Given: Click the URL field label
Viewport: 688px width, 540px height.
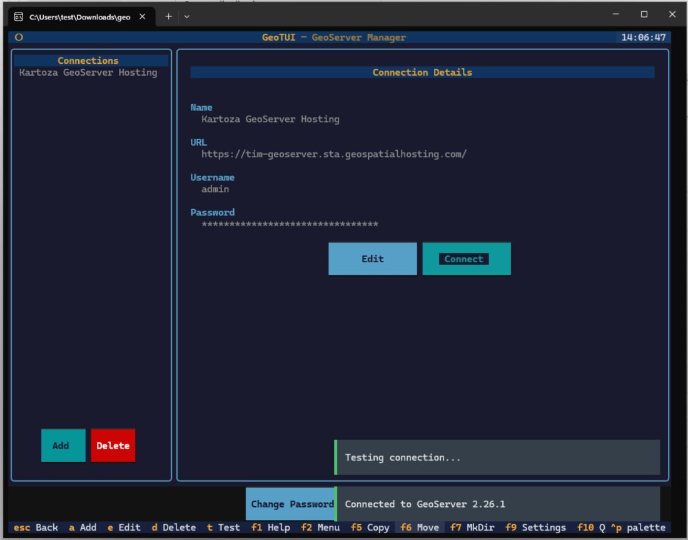Looking at the screenshot, I should 199,142.
